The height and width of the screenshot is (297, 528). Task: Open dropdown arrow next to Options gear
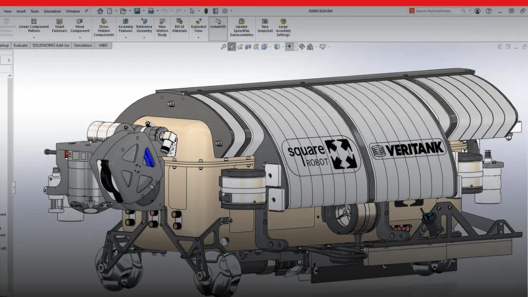(x=232, y=11)
